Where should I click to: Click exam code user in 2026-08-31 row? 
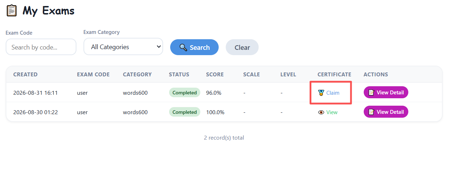coord(82,93)
